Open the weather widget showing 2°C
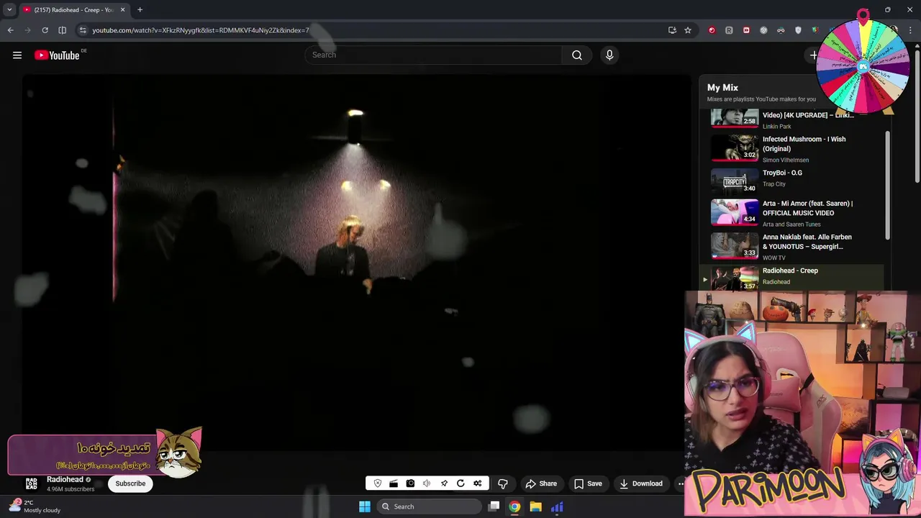921x518 pixels. [x=35, y=506]
